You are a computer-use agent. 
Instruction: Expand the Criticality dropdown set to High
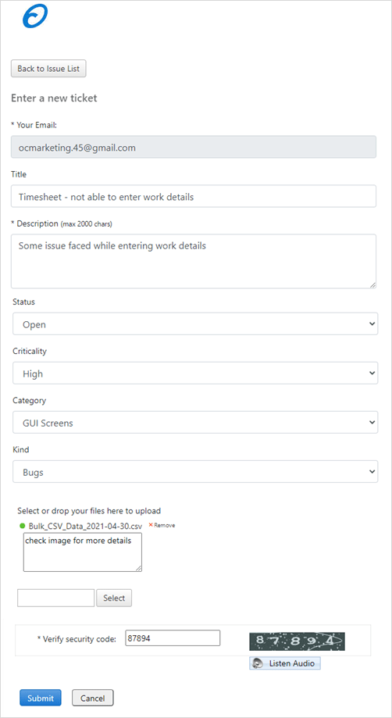pyautogui.click(x=195, y=373)
